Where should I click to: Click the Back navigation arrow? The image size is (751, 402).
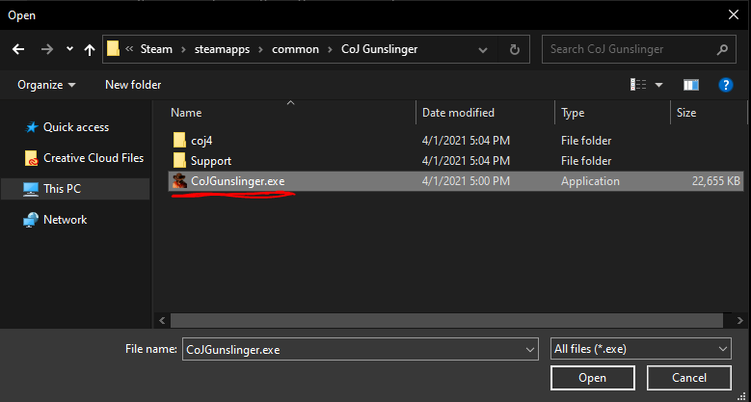coord(18,49)
